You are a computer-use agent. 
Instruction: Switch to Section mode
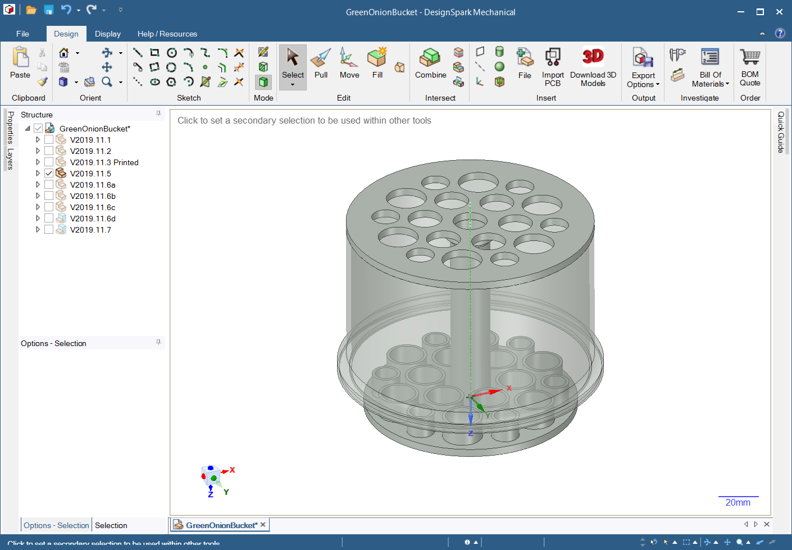coord(263,67)
